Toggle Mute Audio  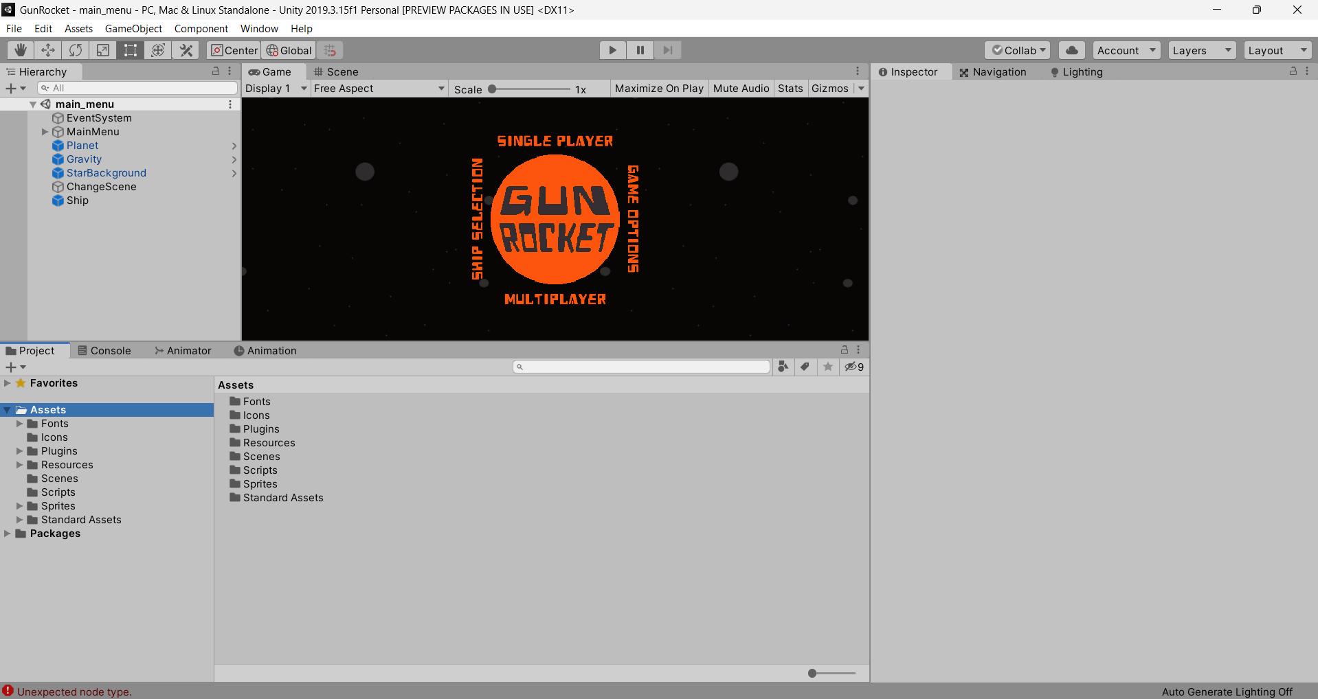(741, 89)
